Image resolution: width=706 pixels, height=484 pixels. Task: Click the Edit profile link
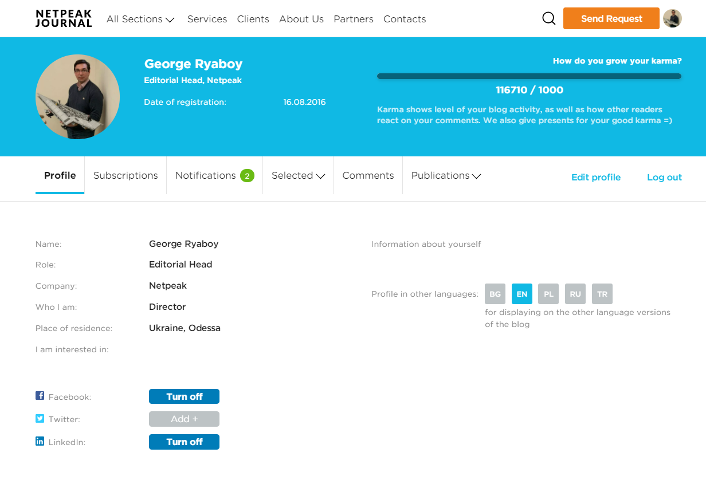596,177
